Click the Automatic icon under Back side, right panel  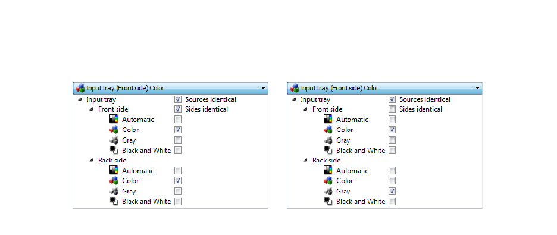point(328,170)
